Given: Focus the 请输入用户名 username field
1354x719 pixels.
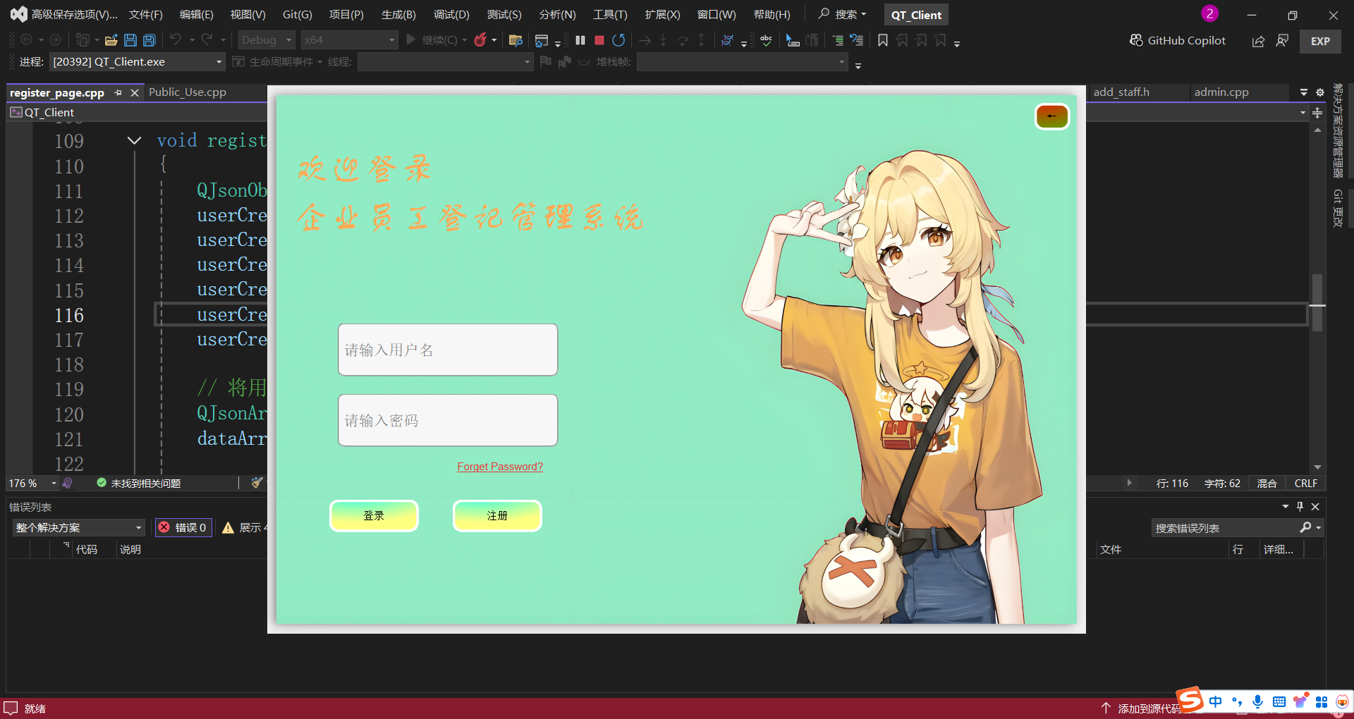Looking at the screenshot, I should click(x=448, y=350).
